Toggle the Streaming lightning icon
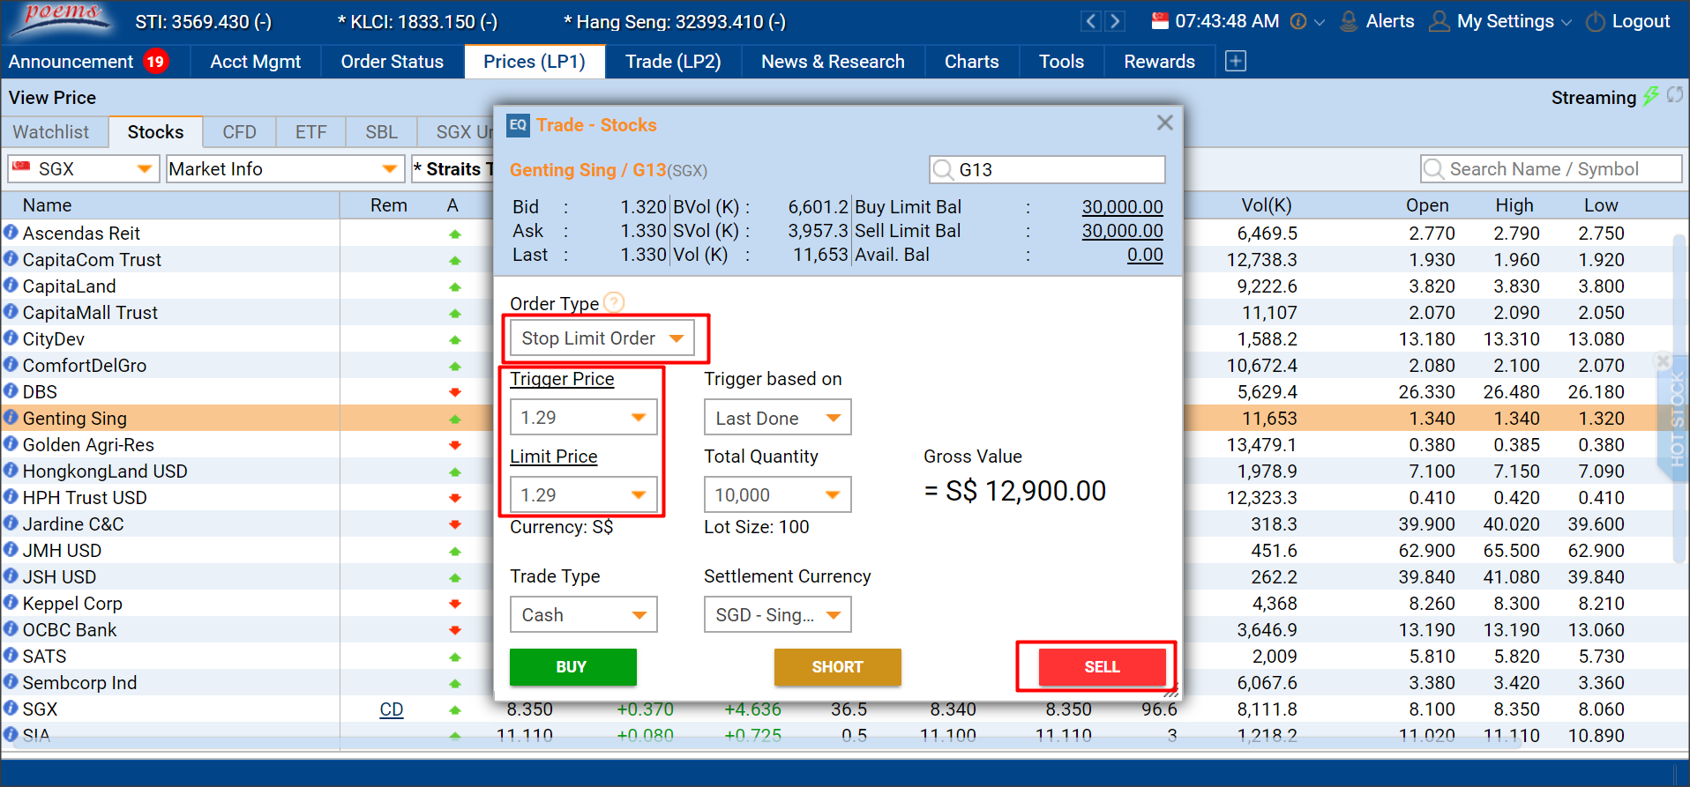Screen dimensions: 1690x787 click(x=1650, y=96)
